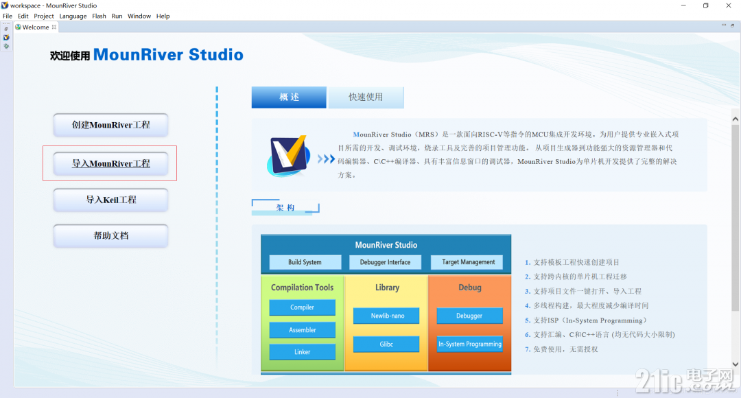
Task: Click feature item 7 免费使用，无需授权
Action: (561, 349)
